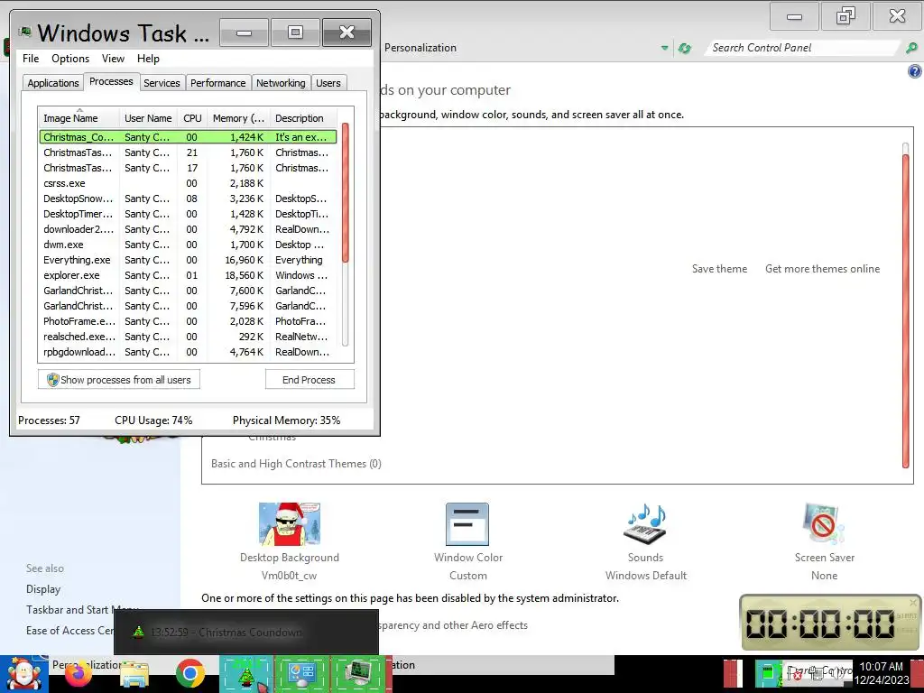Viewport: 924px width, 693px height.
Task: Switch to the Services tab
Action: (162, 83)
